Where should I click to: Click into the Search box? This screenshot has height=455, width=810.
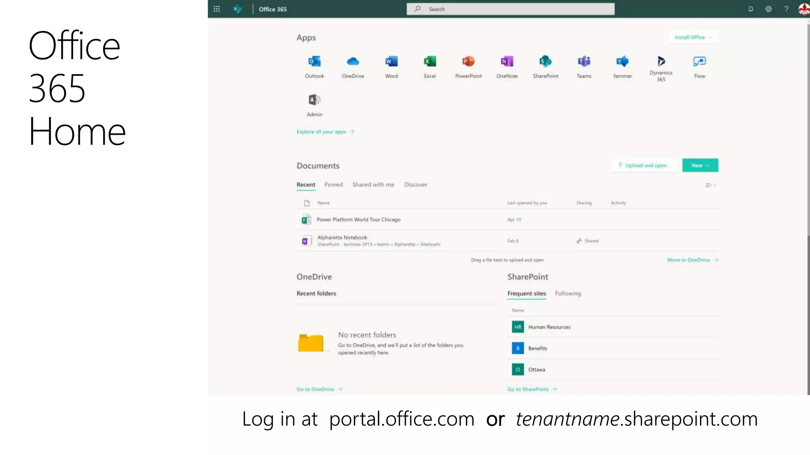click(x=511, y=9)
